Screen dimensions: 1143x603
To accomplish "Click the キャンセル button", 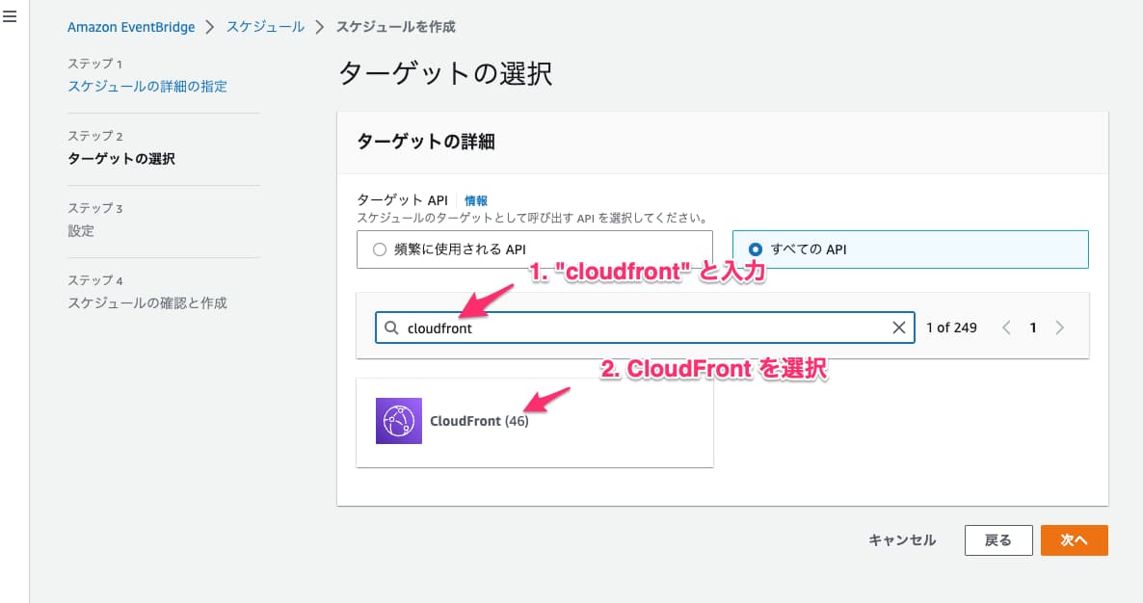I will coord(902,540).
